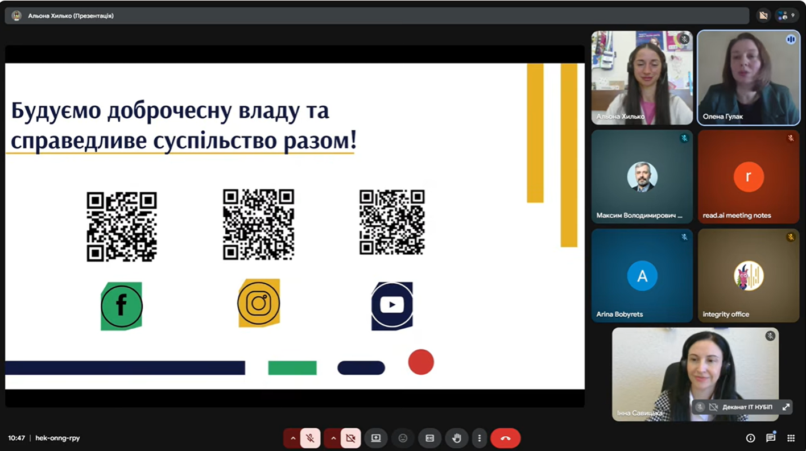806x451 pixels.
Task: Click the muted mic icon on Максим Володимирович's tile
Action: 684,138
